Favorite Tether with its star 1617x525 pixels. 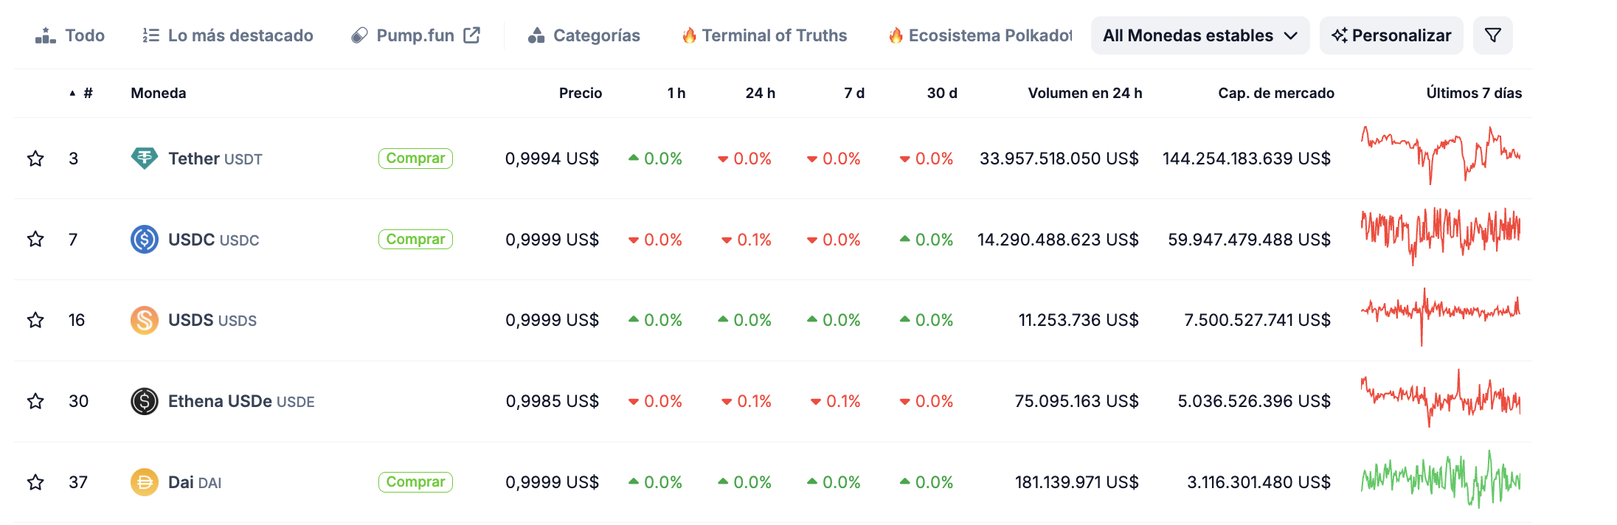tap(35, 159)
